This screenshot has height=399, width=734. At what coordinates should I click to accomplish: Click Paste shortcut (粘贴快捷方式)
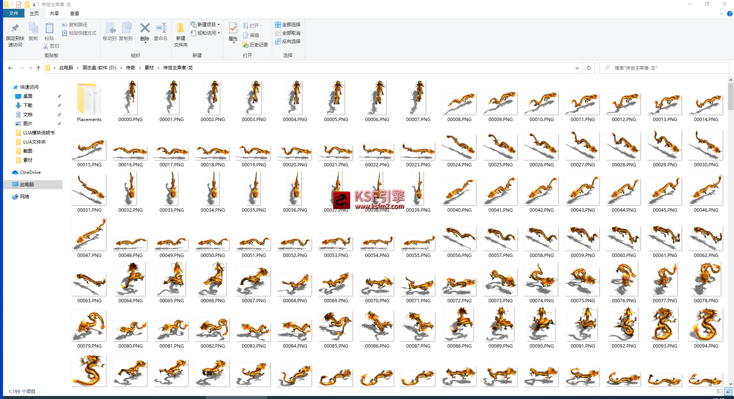click(79, 33)
